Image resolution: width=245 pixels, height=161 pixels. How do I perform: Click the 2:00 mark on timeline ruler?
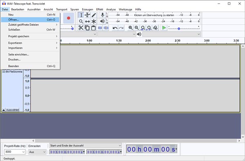[x=148, y=41]
